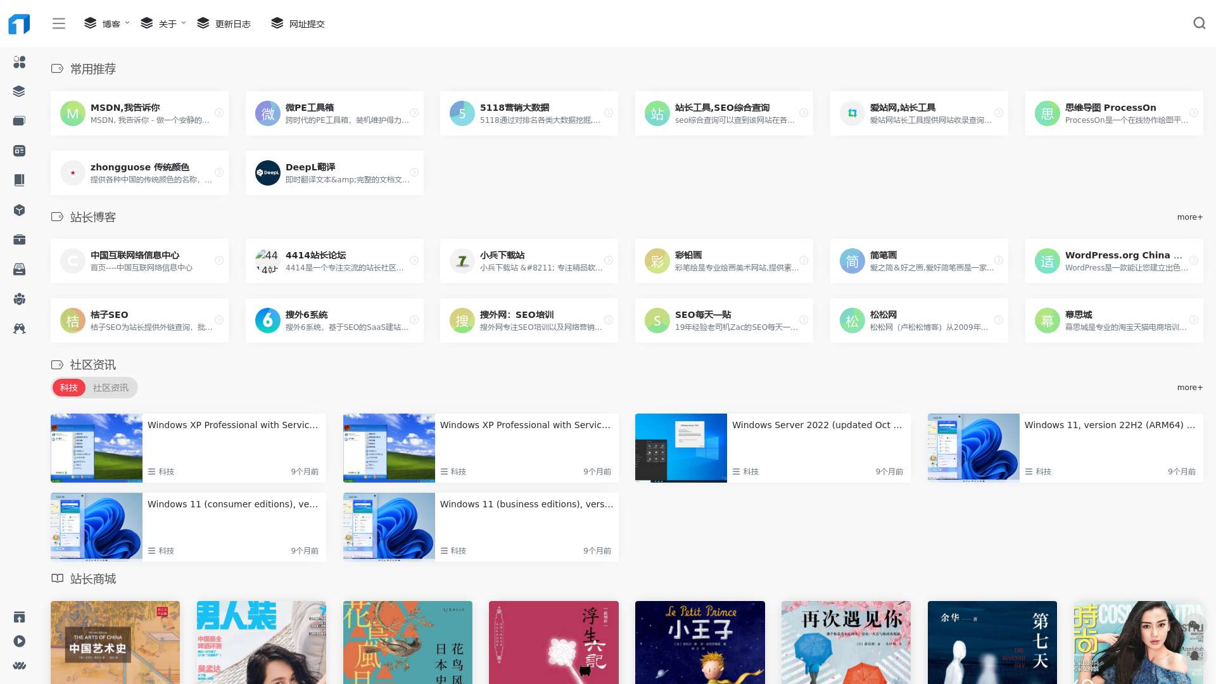Open the search icon in the header
Screen dimensions: 1216x684
point(1199,23)
